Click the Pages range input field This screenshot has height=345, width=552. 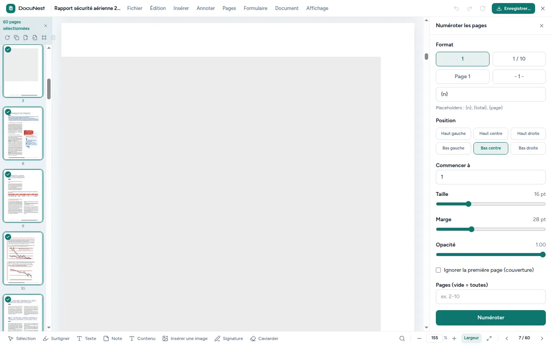click(x=491, y=297)
